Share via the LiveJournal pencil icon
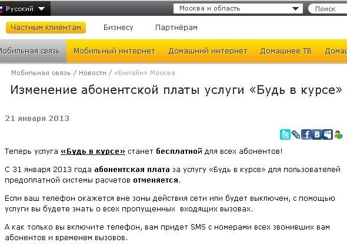 pyautogui.click(x=296, y=134)
